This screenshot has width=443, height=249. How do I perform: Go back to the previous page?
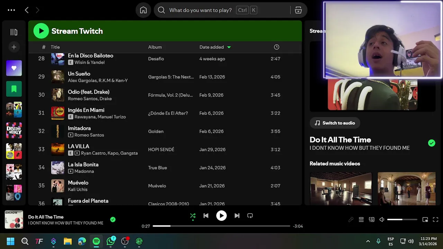point(27,10)
